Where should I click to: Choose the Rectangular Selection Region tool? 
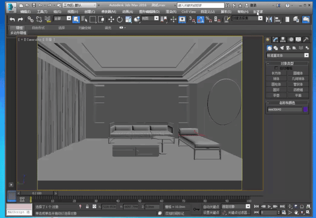click(93, 19)
